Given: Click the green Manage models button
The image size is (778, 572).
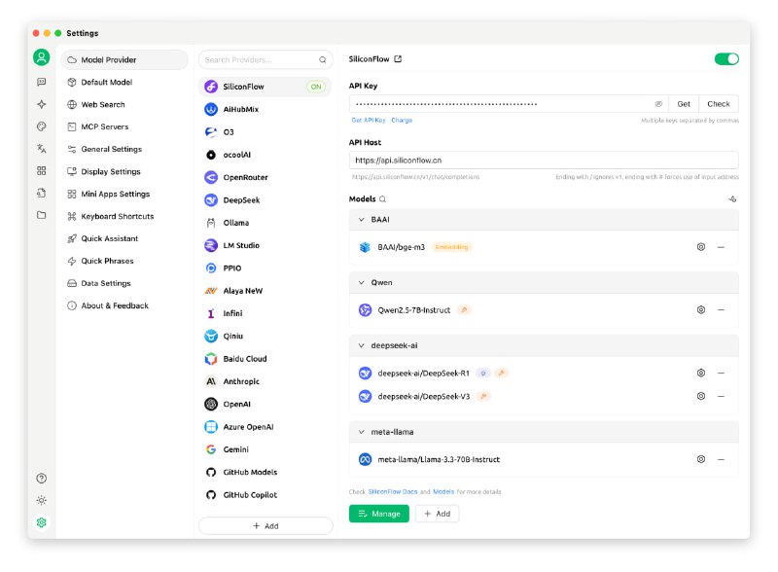Looking at the screenshot, I should click(x=379, y=514).
